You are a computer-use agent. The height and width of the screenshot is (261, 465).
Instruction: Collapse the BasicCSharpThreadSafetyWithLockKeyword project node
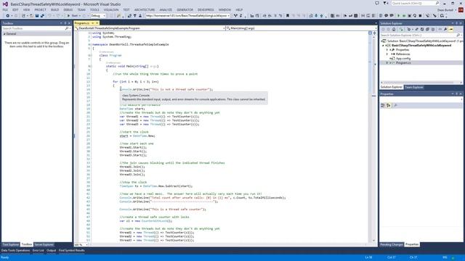[x=383, y=46]
